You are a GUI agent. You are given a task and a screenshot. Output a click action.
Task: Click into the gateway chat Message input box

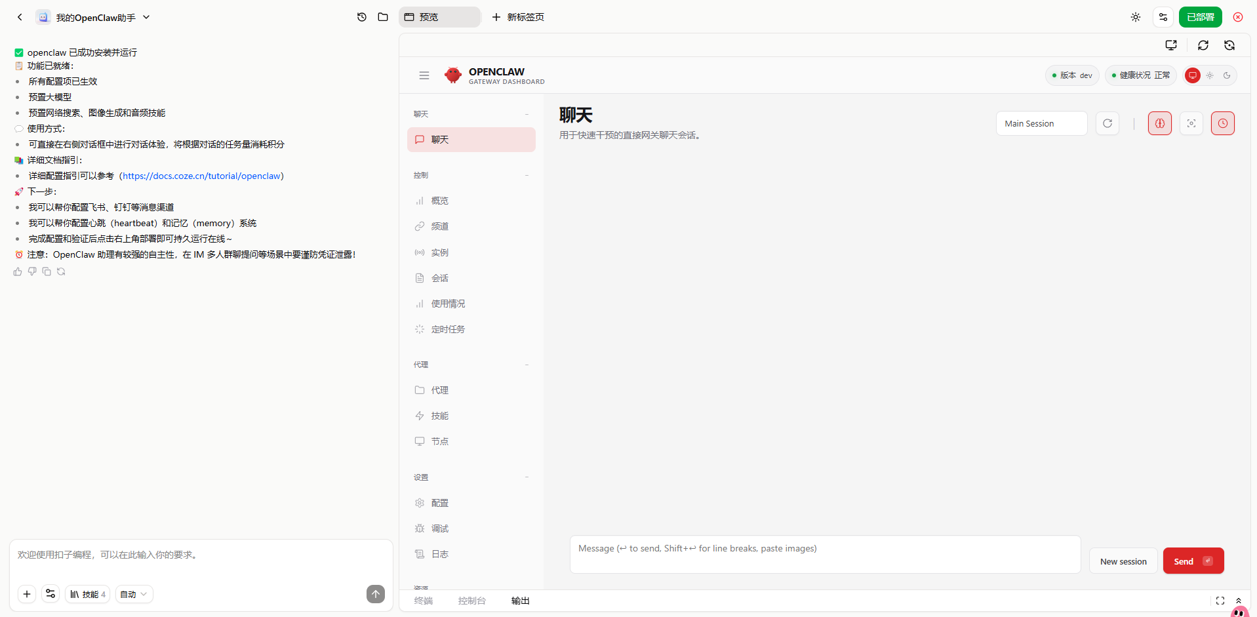pos(824,555)
